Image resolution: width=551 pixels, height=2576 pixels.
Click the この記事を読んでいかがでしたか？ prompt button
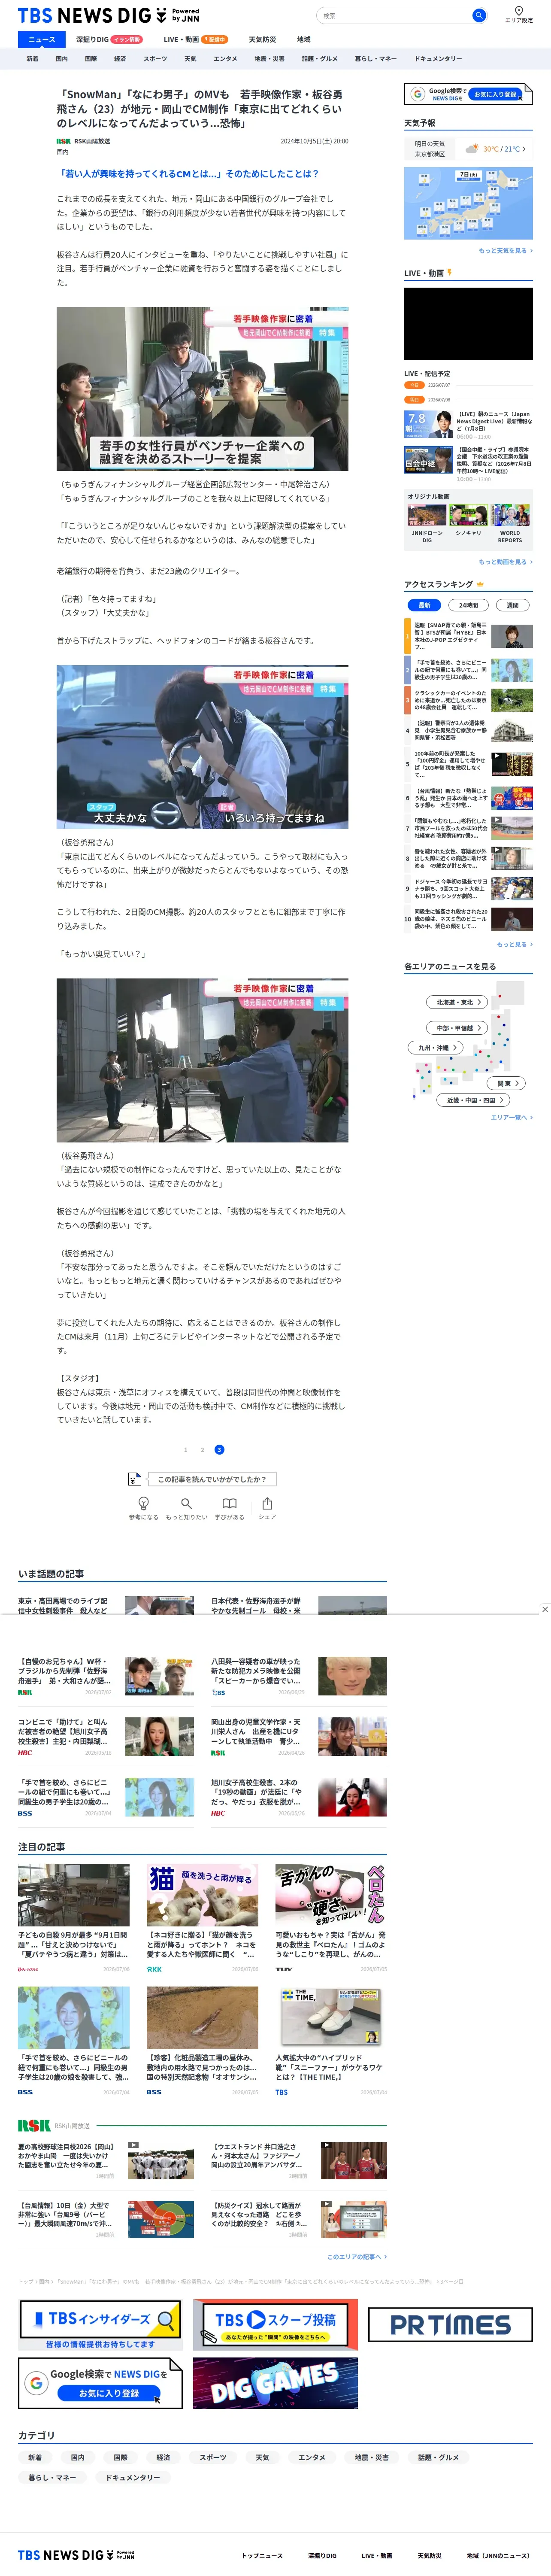(212, 1479)
